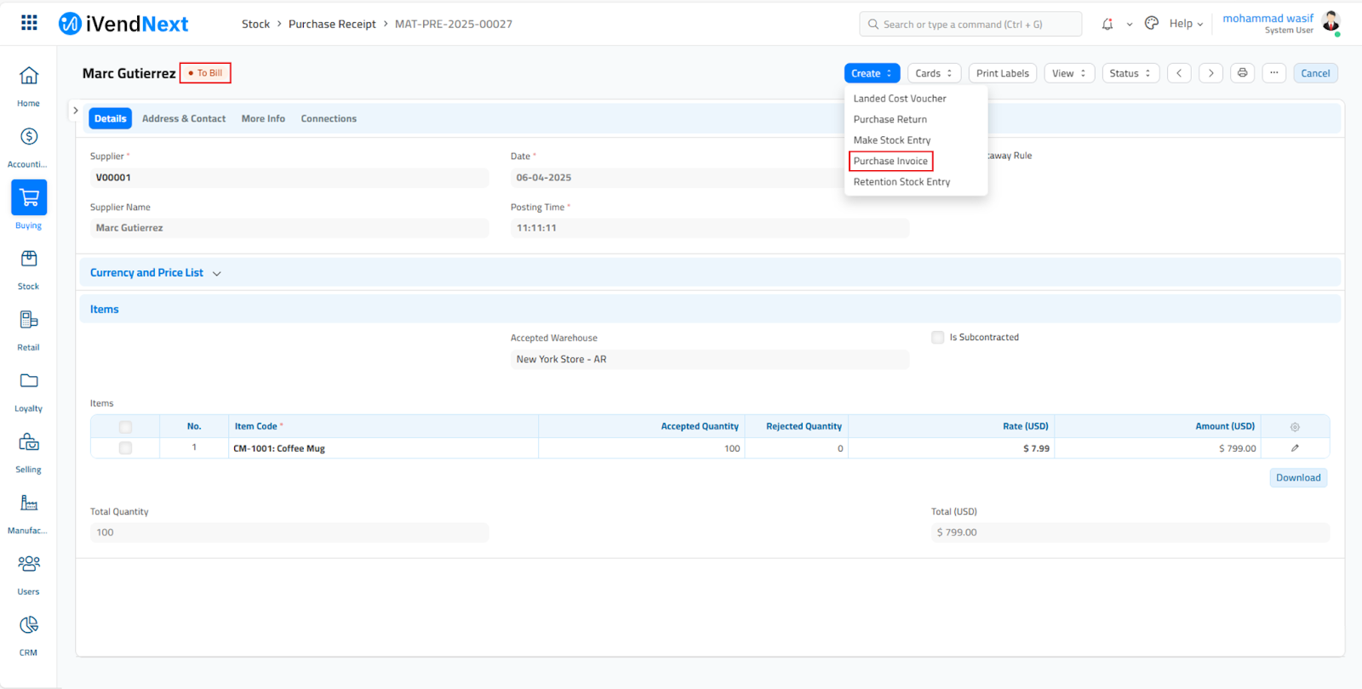Check the row 1 Coffee Mug checkbox
Viewport: 1362px width, 689px height.
(125, 448)
